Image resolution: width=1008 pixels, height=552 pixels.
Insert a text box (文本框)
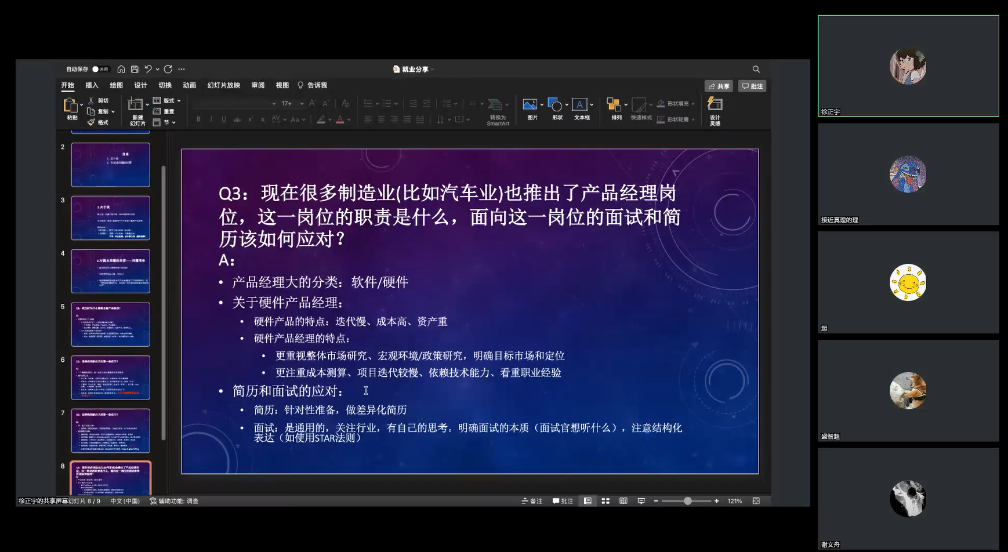tap(582, 109)
